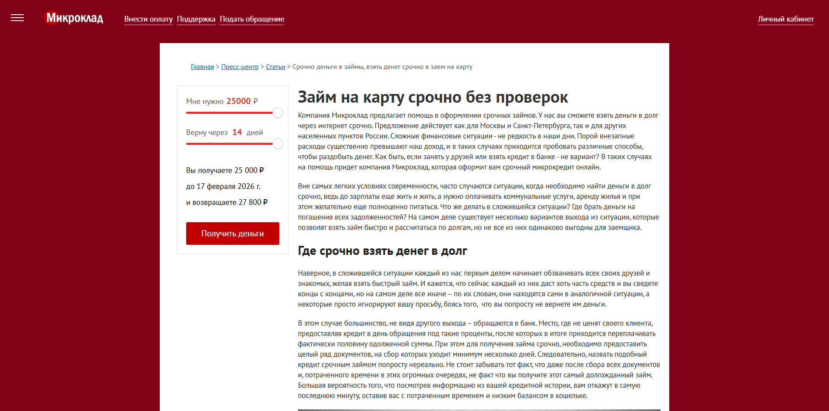Image resolution: width=829 pixels, height=411 pixels.
Task: Open the Внести оплату menu link
Action: [x=148, y=19]
